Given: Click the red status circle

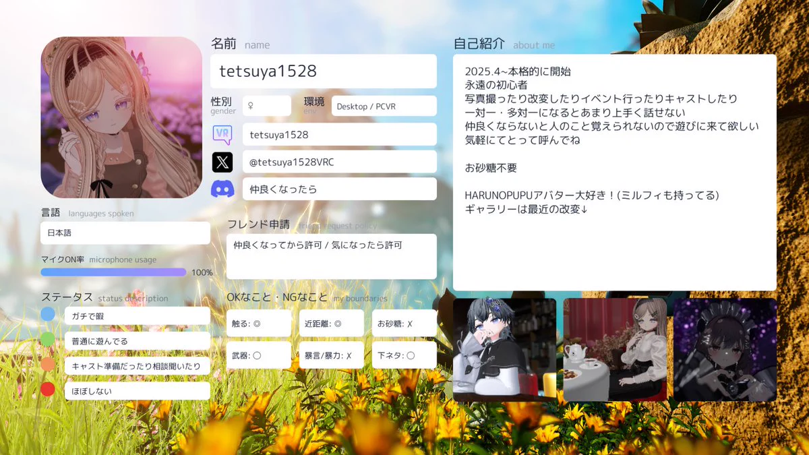Looking at the screenshot, I should click(48, 389).
